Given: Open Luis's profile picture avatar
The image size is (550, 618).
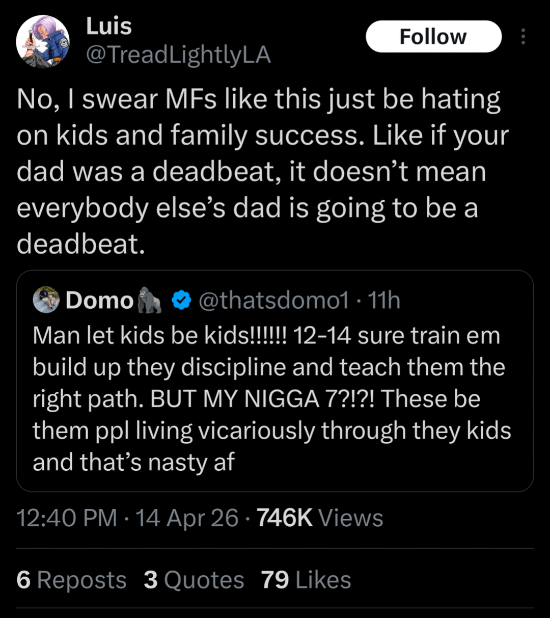Looking at the screenshot, I should point(43,41).
